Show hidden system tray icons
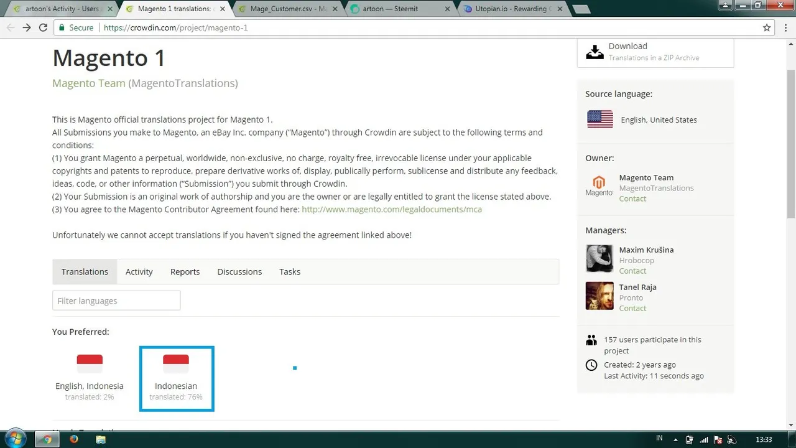The height and width of the screenshot is (448, 796). (677, 439)
